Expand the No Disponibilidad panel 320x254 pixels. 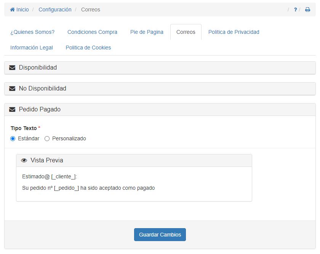[42, 89]
